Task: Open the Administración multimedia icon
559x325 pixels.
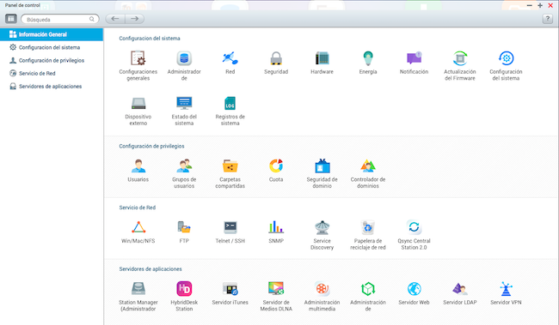Action: pyautogui.click(x=322, y=289)
